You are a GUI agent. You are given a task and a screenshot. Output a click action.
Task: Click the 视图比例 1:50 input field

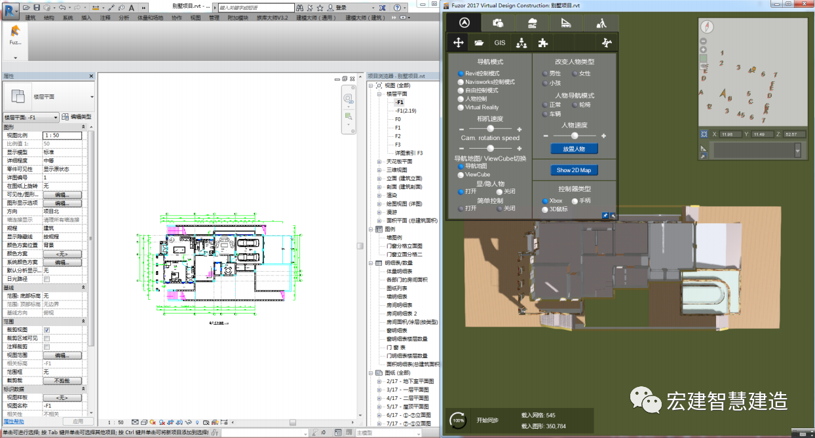[62, 136]
